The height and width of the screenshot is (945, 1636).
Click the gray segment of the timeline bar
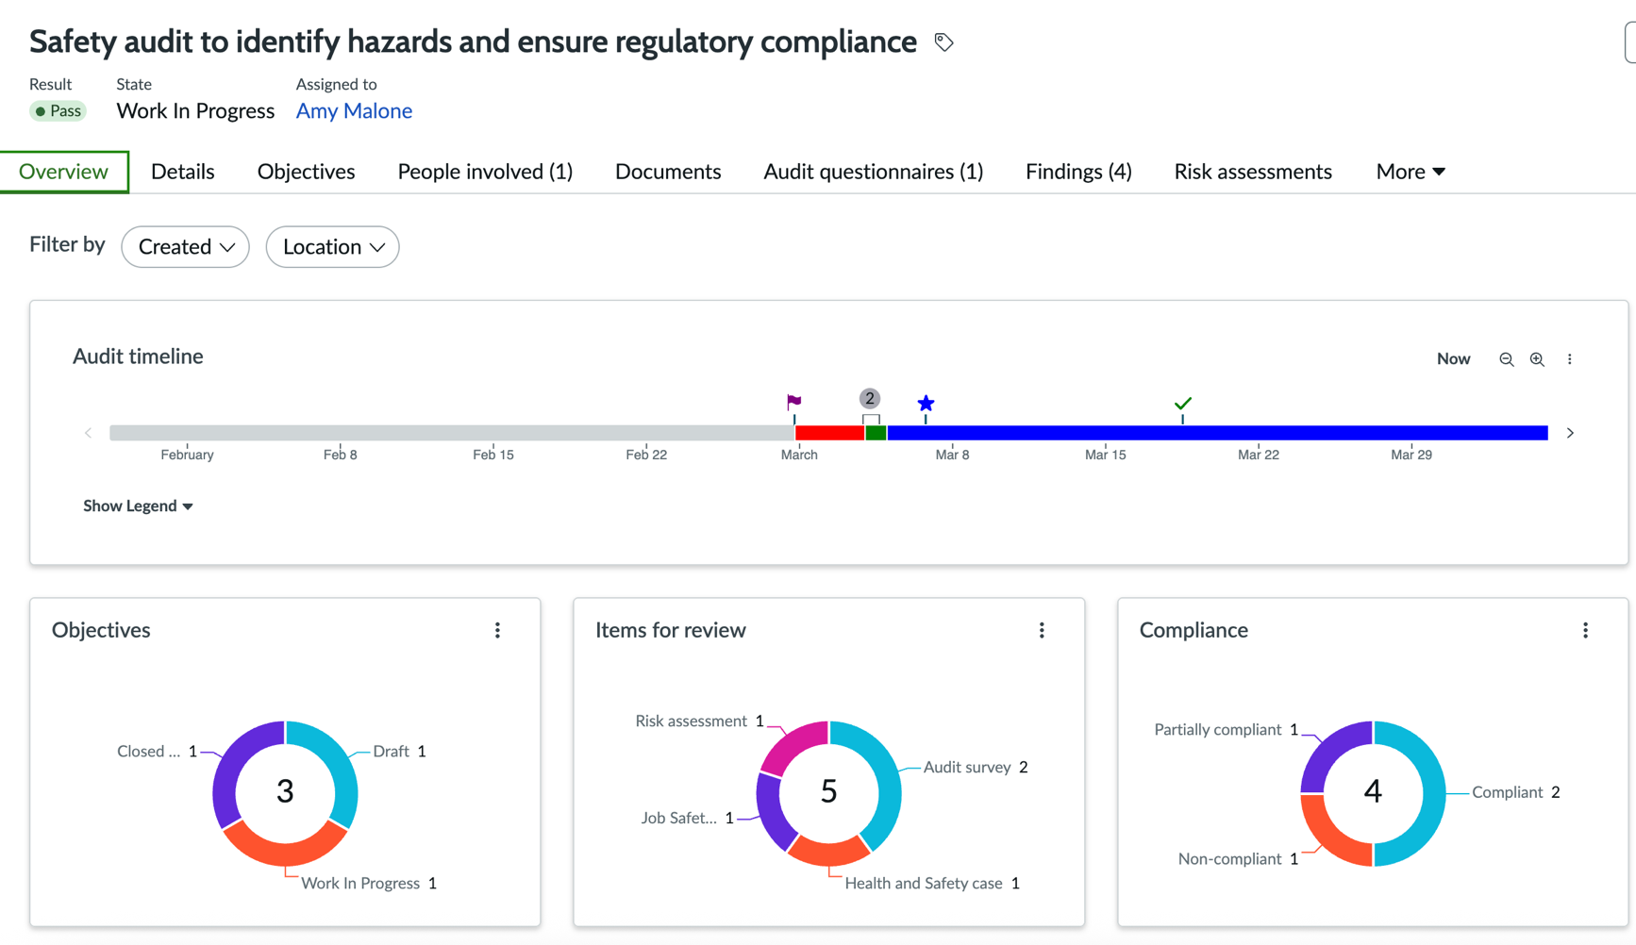pyautogui.click(x=452, y=433)
